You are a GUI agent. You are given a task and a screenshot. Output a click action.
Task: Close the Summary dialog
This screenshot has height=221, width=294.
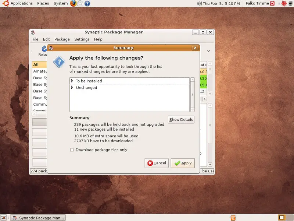tap(195, 48)
